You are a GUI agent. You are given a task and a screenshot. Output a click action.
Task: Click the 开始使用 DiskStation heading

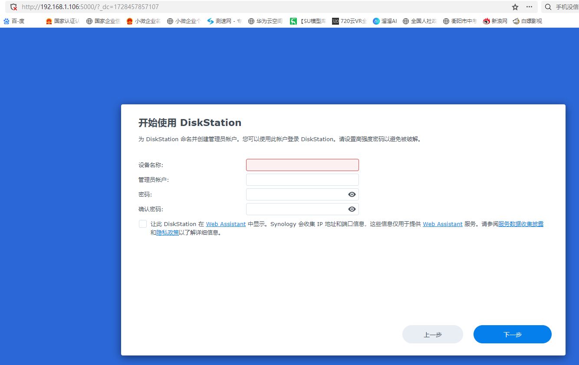coord(190,123)
